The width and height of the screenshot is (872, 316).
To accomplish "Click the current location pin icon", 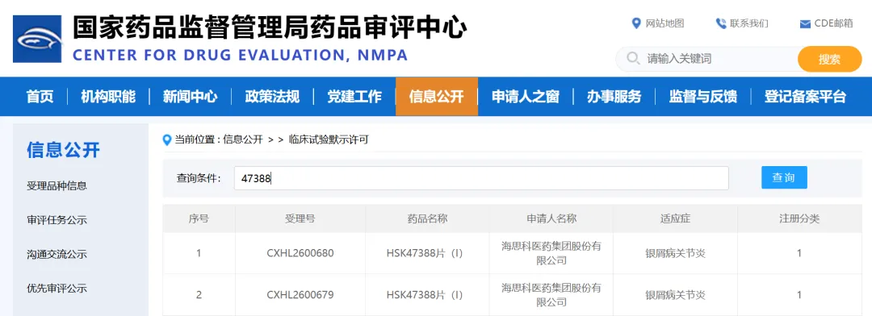I will [x=167, y=140].
